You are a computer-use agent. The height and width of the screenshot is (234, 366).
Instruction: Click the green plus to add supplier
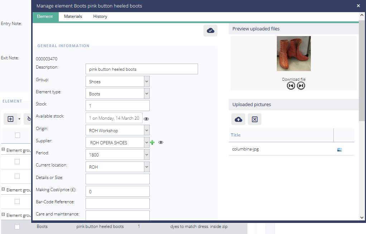[x=152, y=143]
